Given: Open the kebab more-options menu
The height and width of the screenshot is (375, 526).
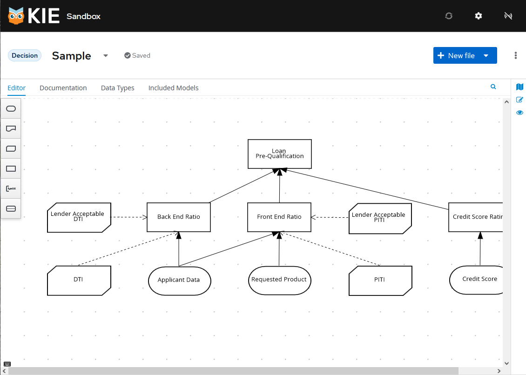Looking at the screenshot, I should (516, 56).
